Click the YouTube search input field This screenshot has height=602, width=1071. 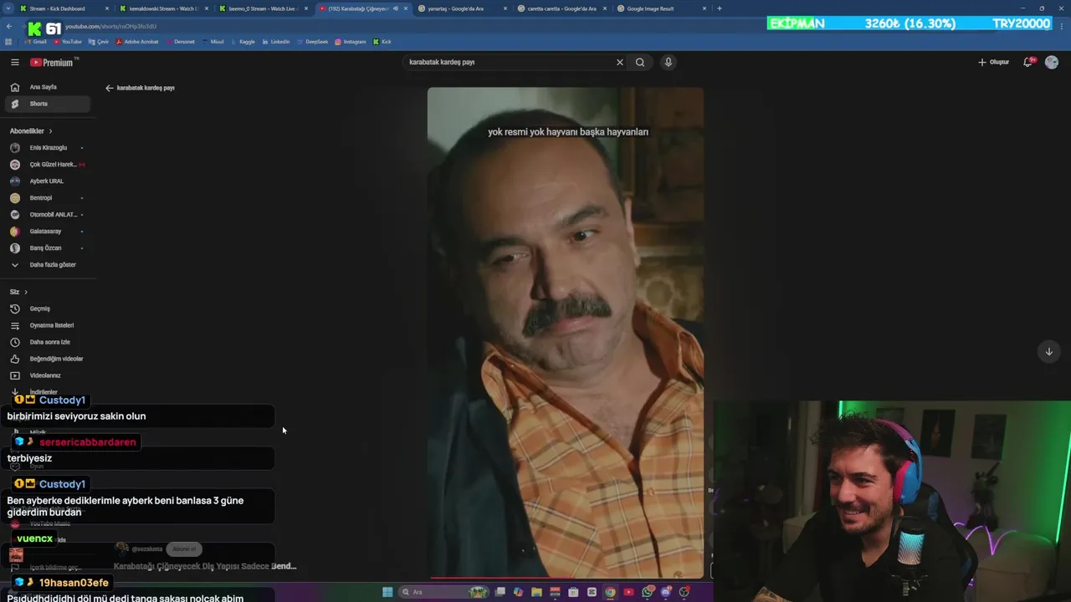510,62
